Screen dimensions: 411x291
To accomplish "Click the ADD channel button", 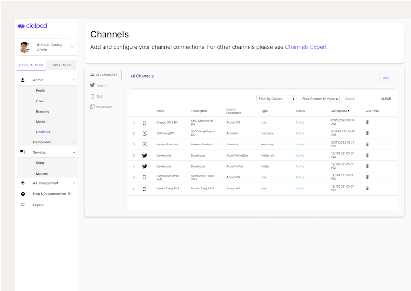I will point(386,78).
